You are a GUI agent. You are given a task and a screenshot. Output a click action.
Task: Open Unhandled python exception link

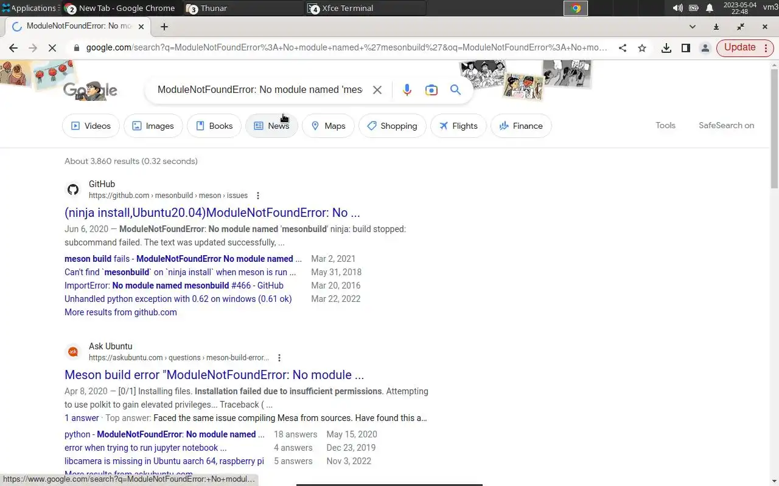coord(178,299)
